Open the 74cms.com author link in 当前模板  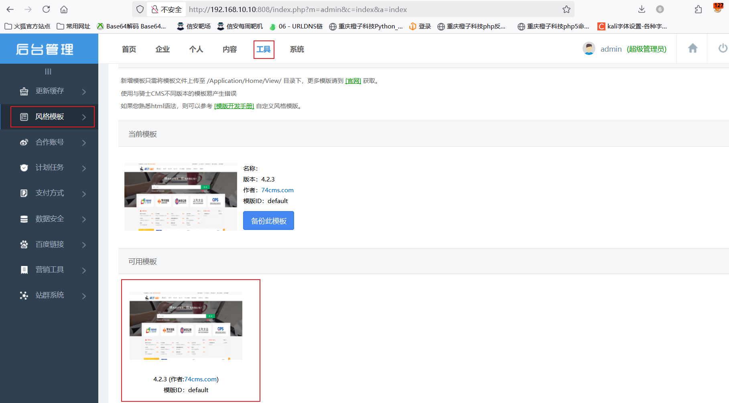(x=277, y=190)
